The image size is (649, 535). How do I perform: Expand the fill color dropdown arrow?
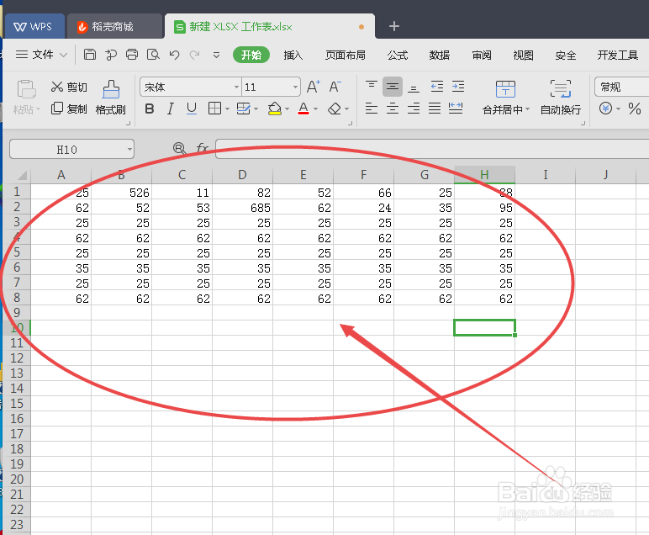coord(287,109)
